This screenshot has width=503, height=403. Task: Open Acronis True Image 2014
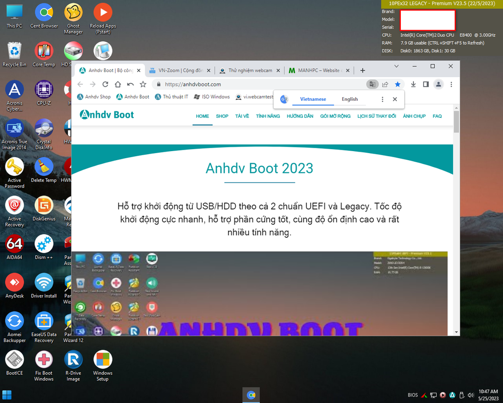pyautogui.click(x=15, y=135)
